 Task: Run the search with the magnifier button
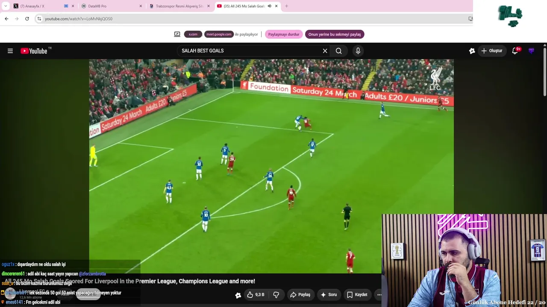click(338, 51)
